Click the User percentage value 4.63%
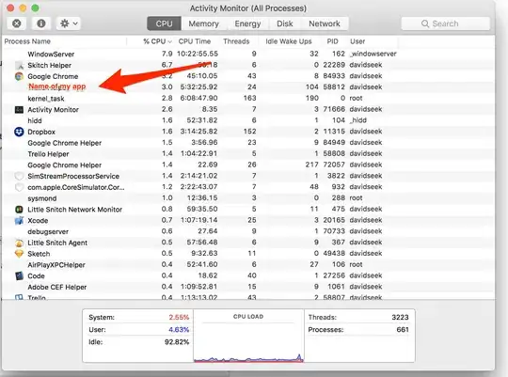Viewport: 508px width, 377px height. pos(179,330)
